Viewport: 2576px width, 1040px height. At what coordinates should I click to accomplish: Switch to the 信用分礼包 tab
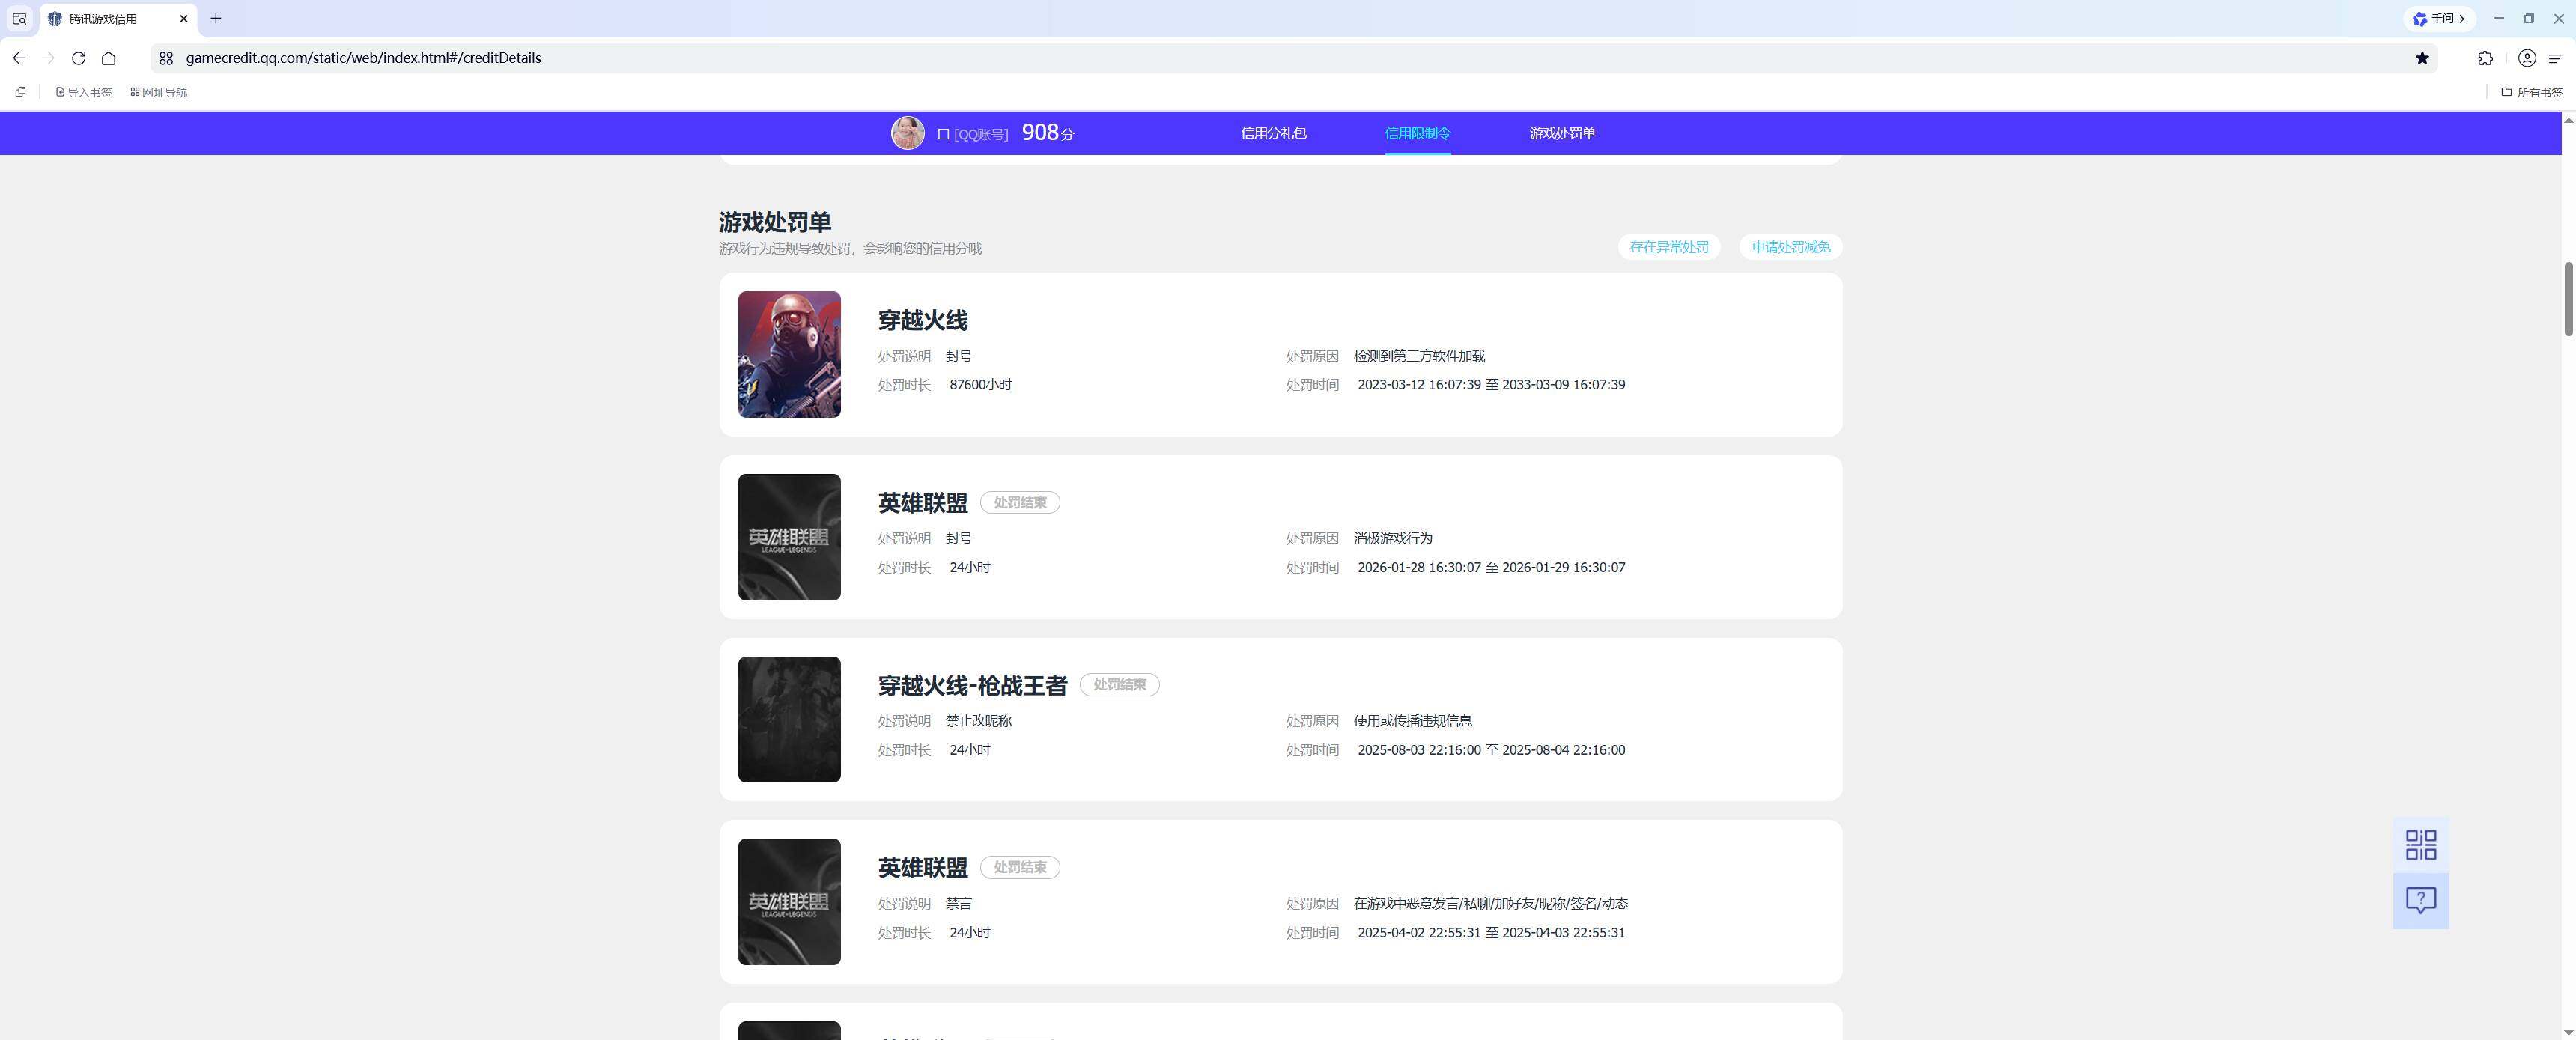1273,133
